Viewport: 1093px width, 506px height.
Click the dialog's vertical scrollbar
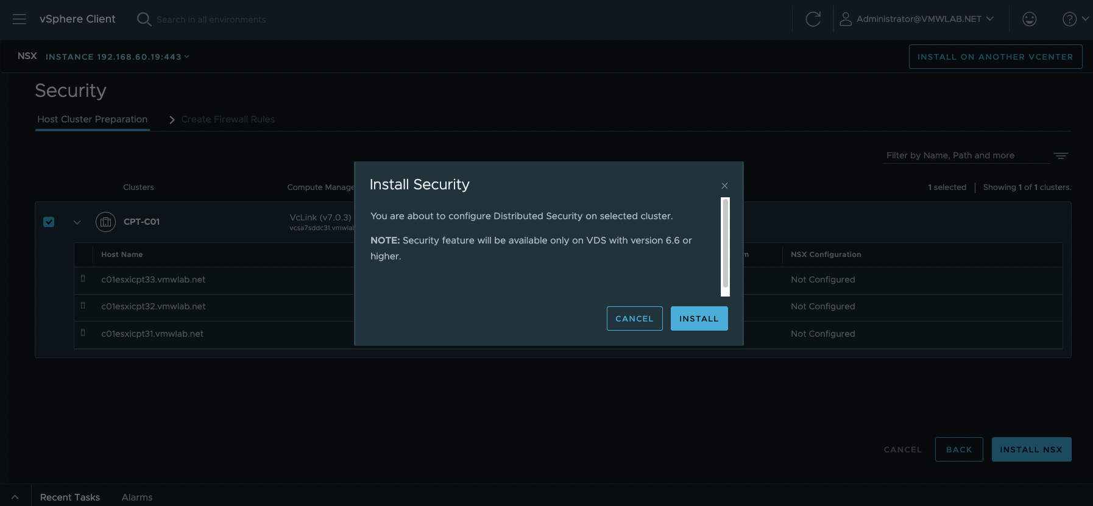point(725,247)
